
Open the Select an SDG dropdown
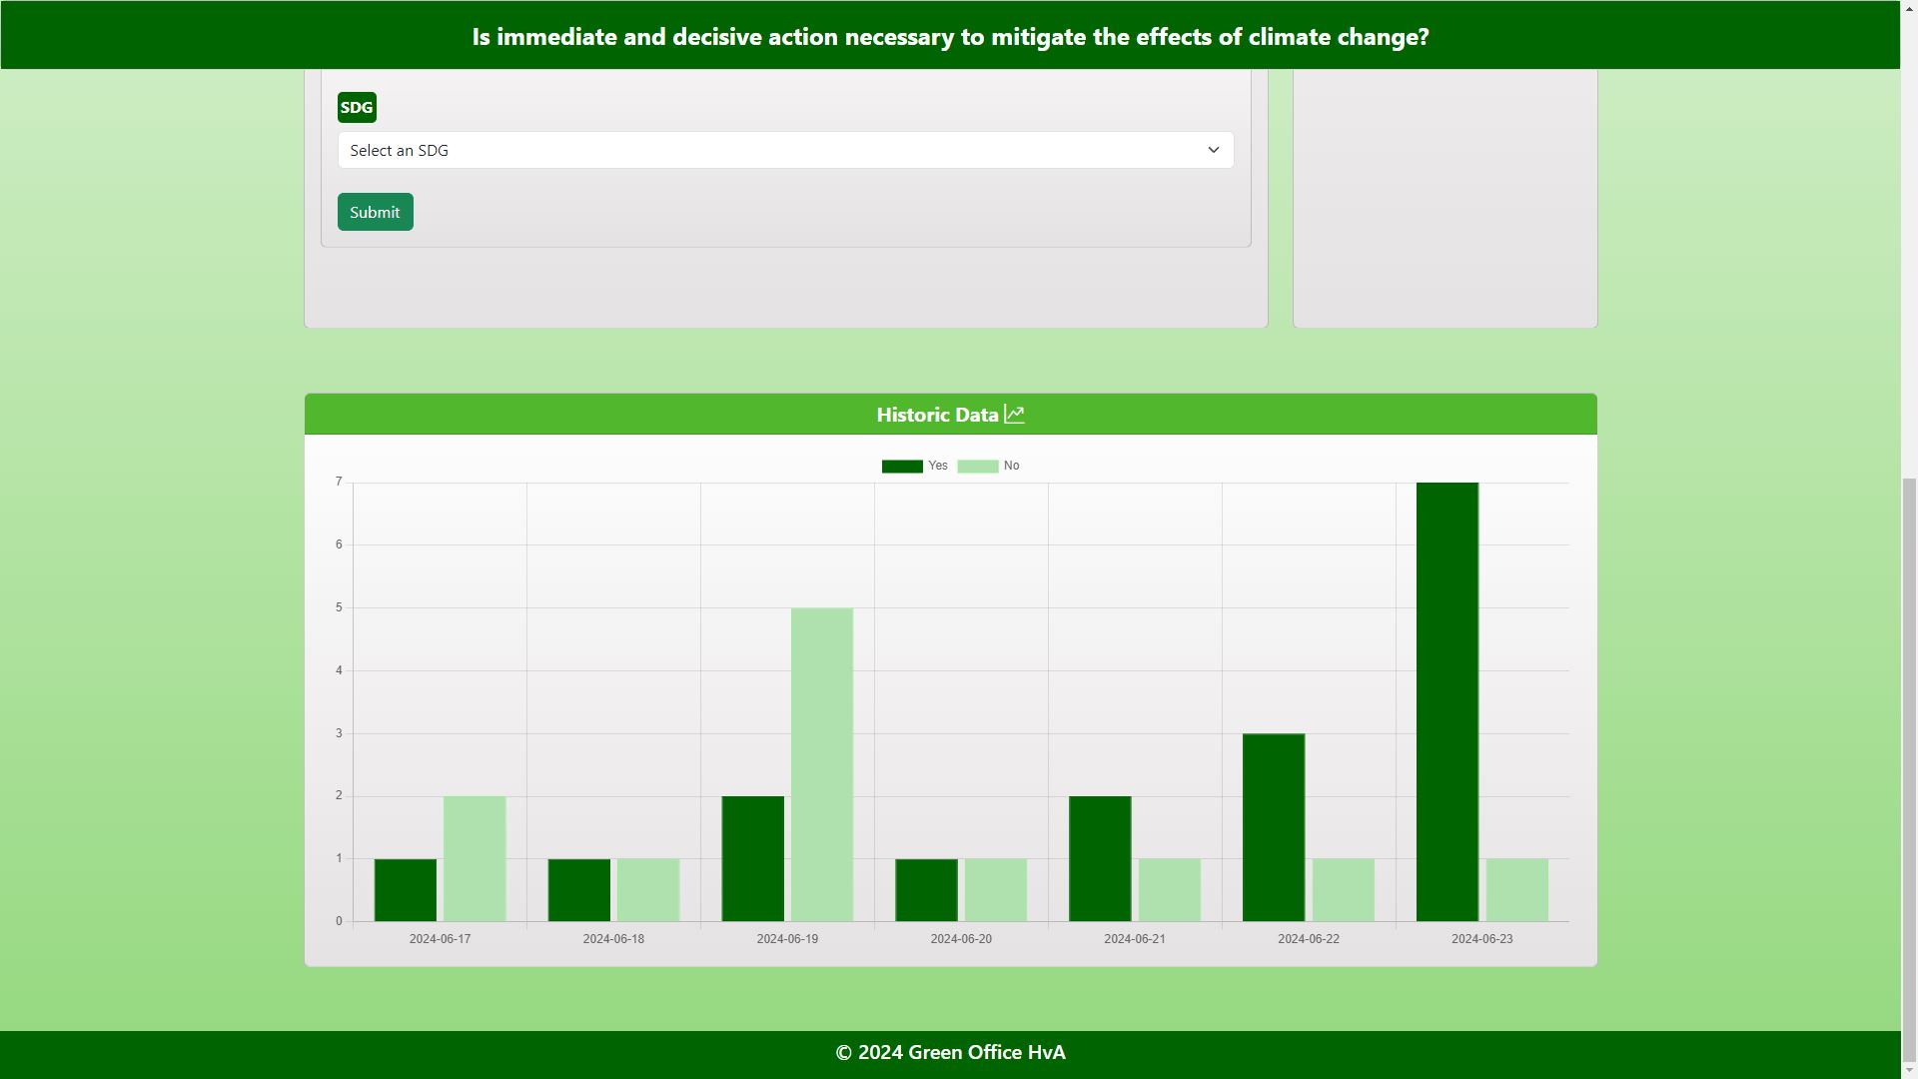(x=785, y=150)
